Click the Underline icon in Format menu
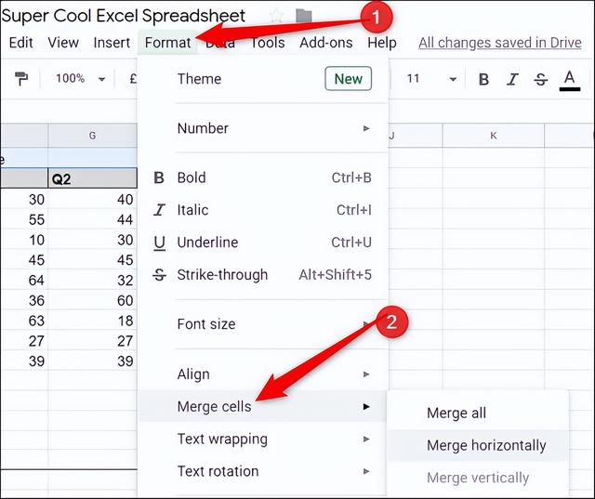The width and height of the screenshot is (595, 499). 159,243
